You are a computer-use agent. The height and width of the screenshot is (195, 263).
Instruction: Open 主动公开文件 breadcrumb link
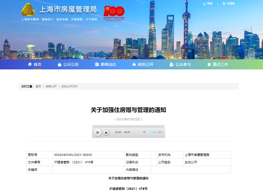tap(69, 86)
